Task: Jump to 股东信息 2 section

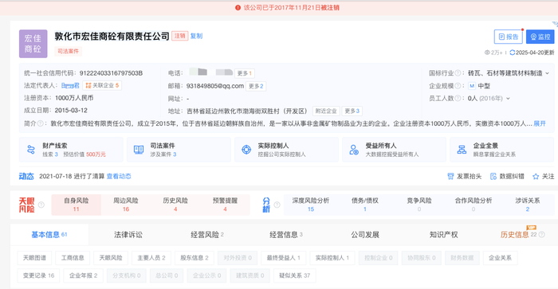Action: coord(195,258)
